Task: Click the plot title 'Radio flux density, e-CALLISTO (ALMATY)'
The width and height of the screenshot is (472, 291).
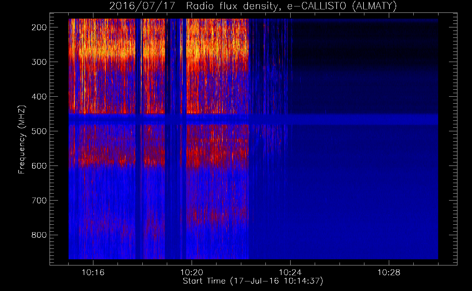Action: click(x=291, y=6)
